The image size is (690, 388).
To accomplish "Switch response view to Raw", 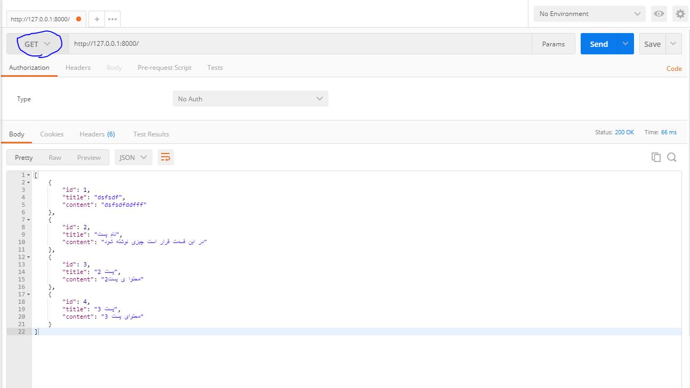I will tap(55, 157).
